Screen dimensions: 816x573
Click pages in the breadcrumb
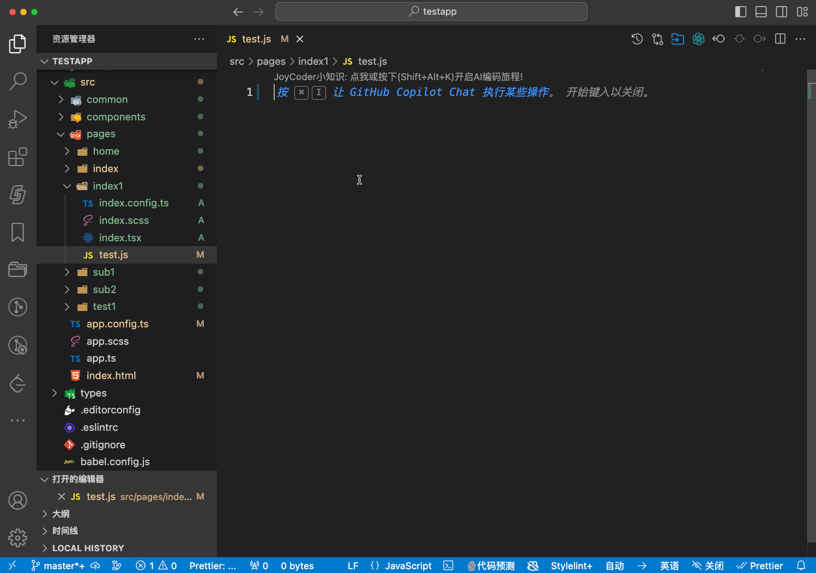(x=271, y=62)
